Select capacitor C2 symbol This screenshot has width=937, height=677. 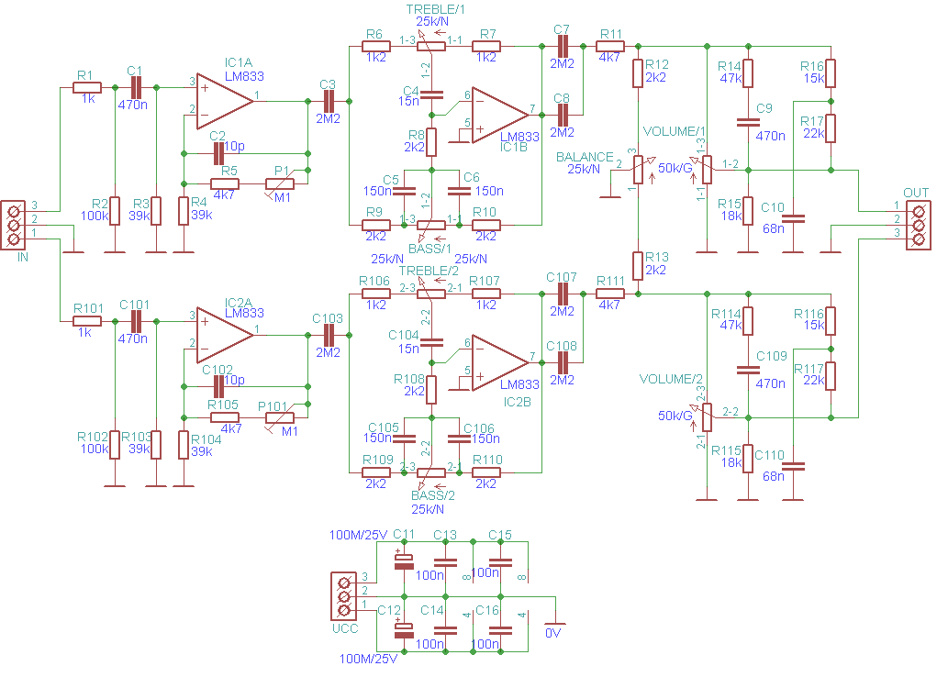tap(218, 153)
